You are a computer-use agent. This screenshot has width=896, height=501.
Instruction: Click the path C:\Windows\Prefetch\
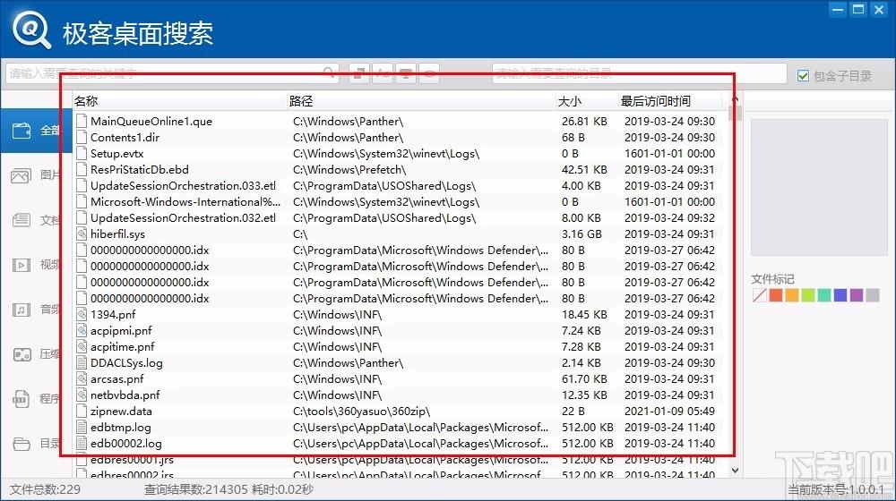pos(349,169)
